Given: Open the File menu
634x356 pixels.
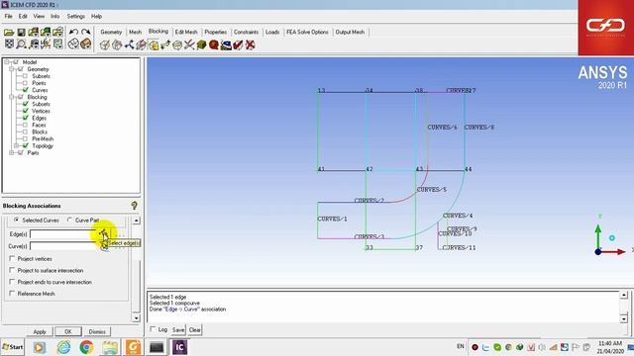Looking at the screenshot, I should coord(8,16).
